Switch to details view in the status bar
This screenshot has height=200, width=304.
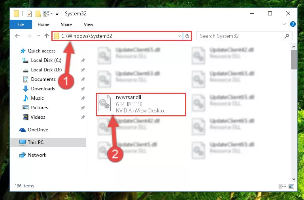[x=283, y=186]
